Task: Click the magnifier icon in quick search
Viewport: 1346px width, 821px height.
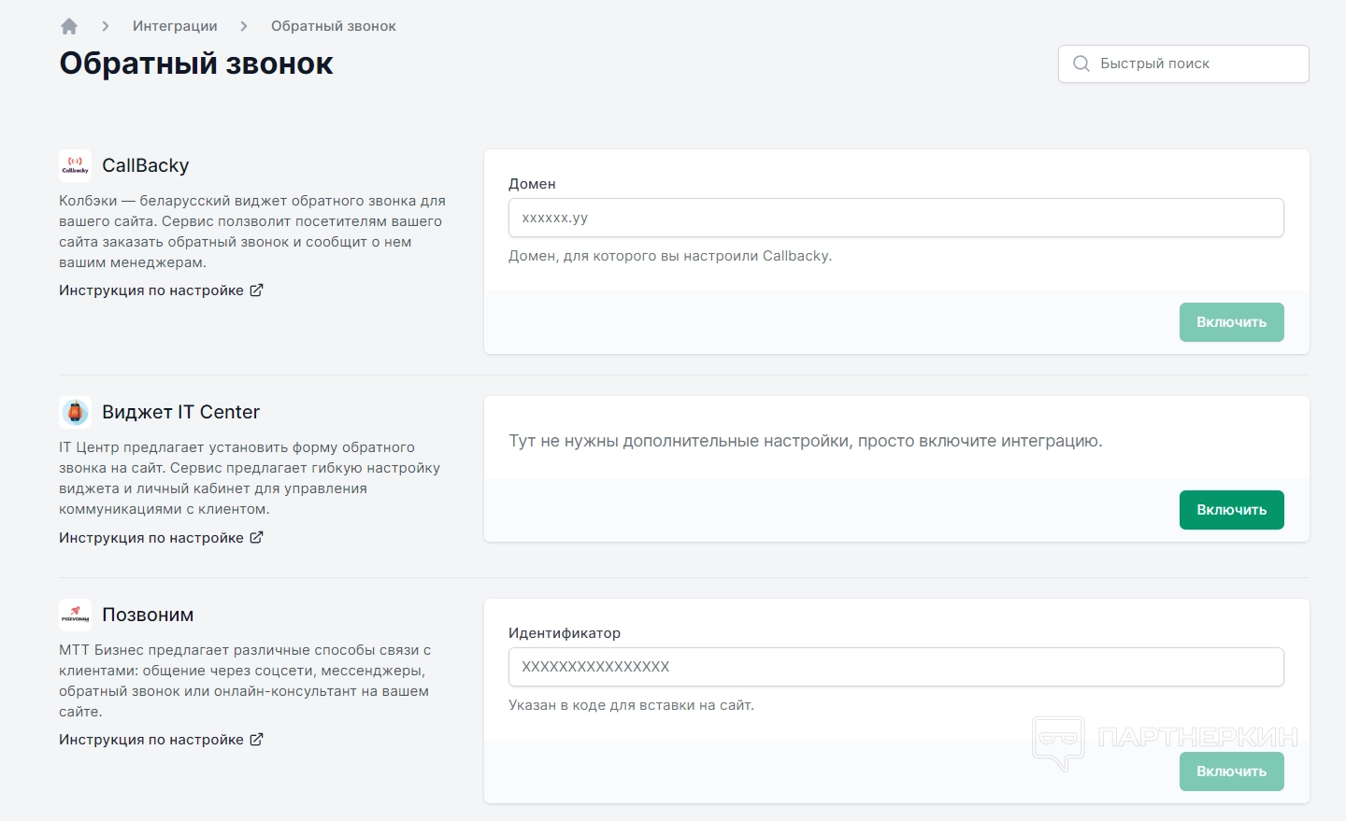Action: point(1081,64)
